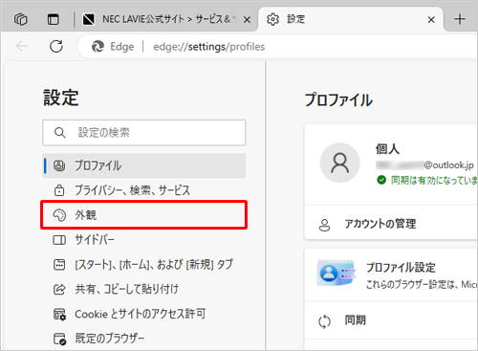Open サイドバー settings
The image size is (478, 351).
pyautogui.click(x=144, y=240)
